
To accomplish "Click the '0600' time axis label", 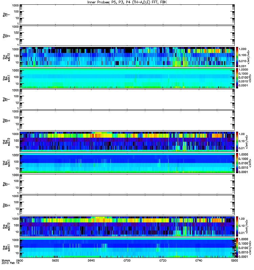I will [20, 260].
